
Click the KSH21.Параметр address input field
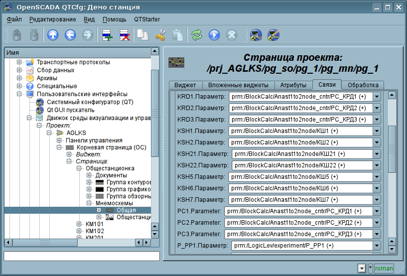301,154
